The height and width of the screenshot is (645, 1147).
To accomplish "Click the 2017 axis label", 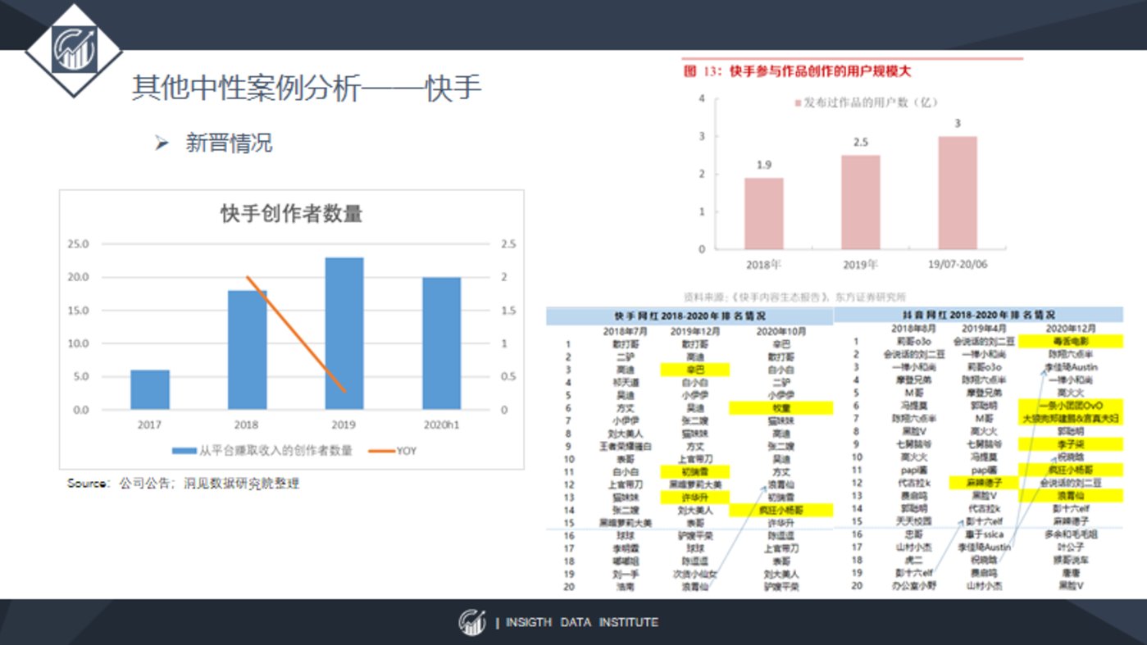I will point(150,425).
